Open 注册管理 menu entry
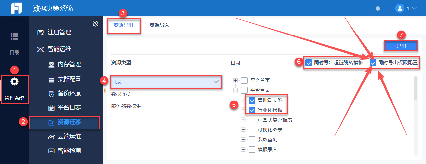 pyautogui.click(x=59, y=32)
